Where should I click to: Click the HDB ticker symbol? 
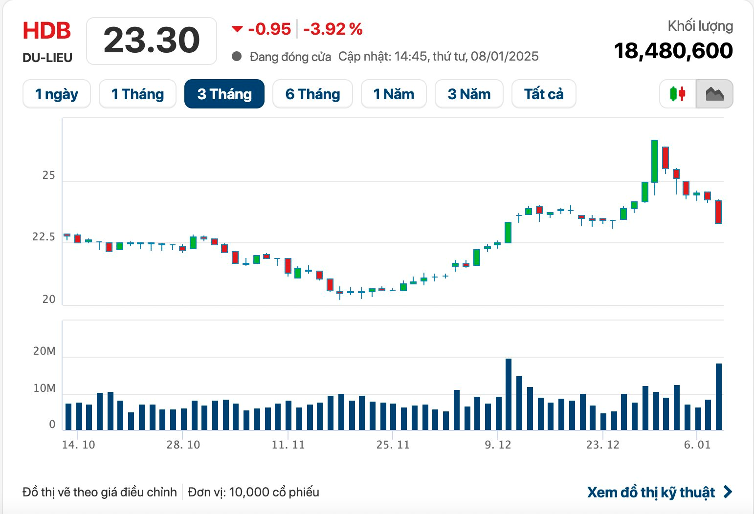(x=47, y=31)
